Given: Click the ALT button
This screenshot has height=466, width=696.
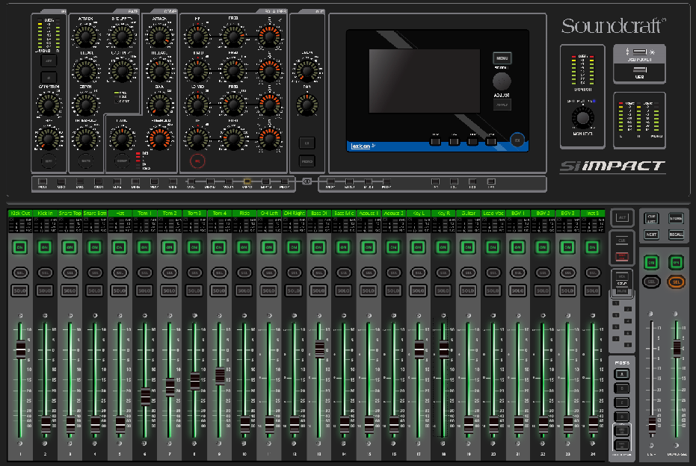Looking at the screenshot, I should 622,217.
